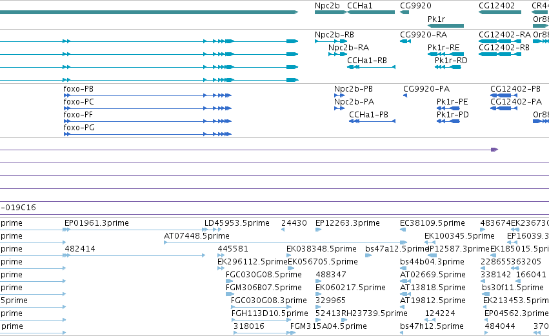Click the Pk1r-PD protein label
Screen dimensions: 549x336
pos(452,115)
